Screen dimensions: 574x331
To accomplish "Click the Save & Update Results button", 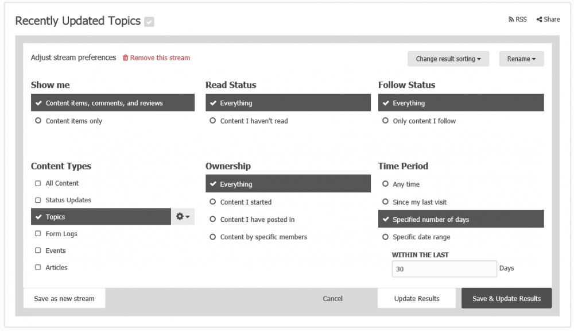I will tap(506, 298).
